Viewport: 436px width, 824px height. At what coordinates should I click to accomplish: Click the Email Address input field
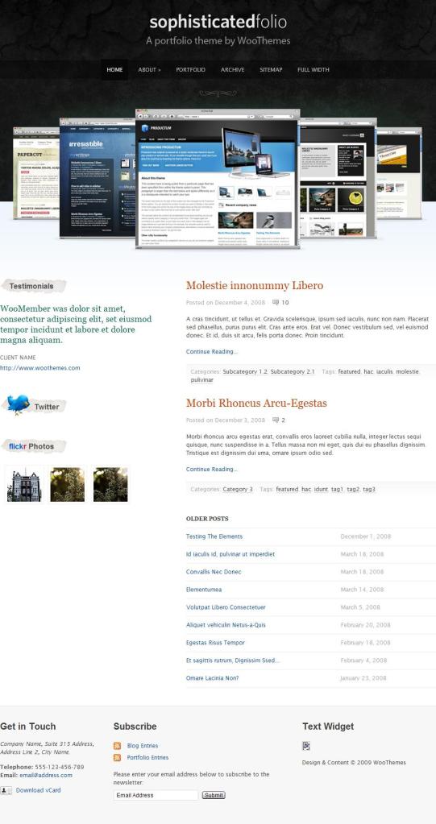point(156,795)
